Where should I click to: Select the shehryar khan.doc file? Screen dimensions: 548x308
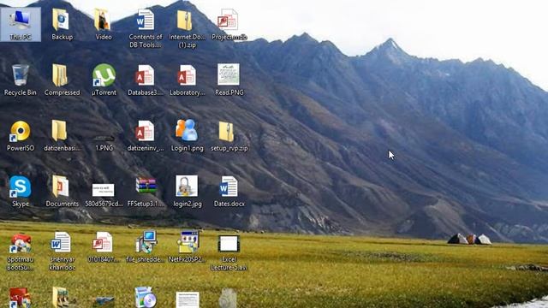(62, 251)
